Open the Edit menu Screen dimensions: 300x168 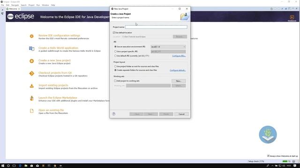click(7, 5)
